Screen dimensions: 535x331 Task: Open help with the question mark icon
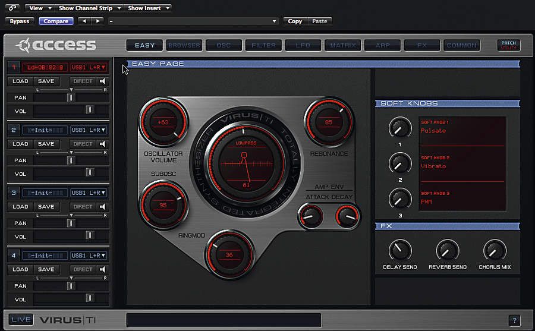[x=514, y=320]
